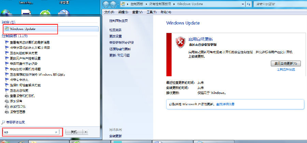Click Windows Update breadcrumb segment in address bar

pos(190,4)
